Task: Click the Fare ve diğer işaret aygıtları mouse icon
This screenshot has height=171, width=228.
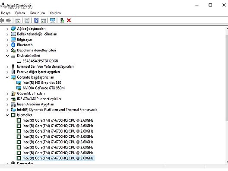Action: [x=13, y=72]
